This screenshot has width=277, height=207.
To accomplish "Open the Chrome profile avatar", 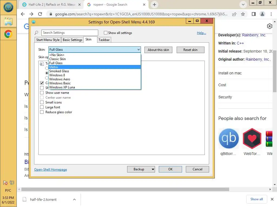I will click(x=262, y=14).
